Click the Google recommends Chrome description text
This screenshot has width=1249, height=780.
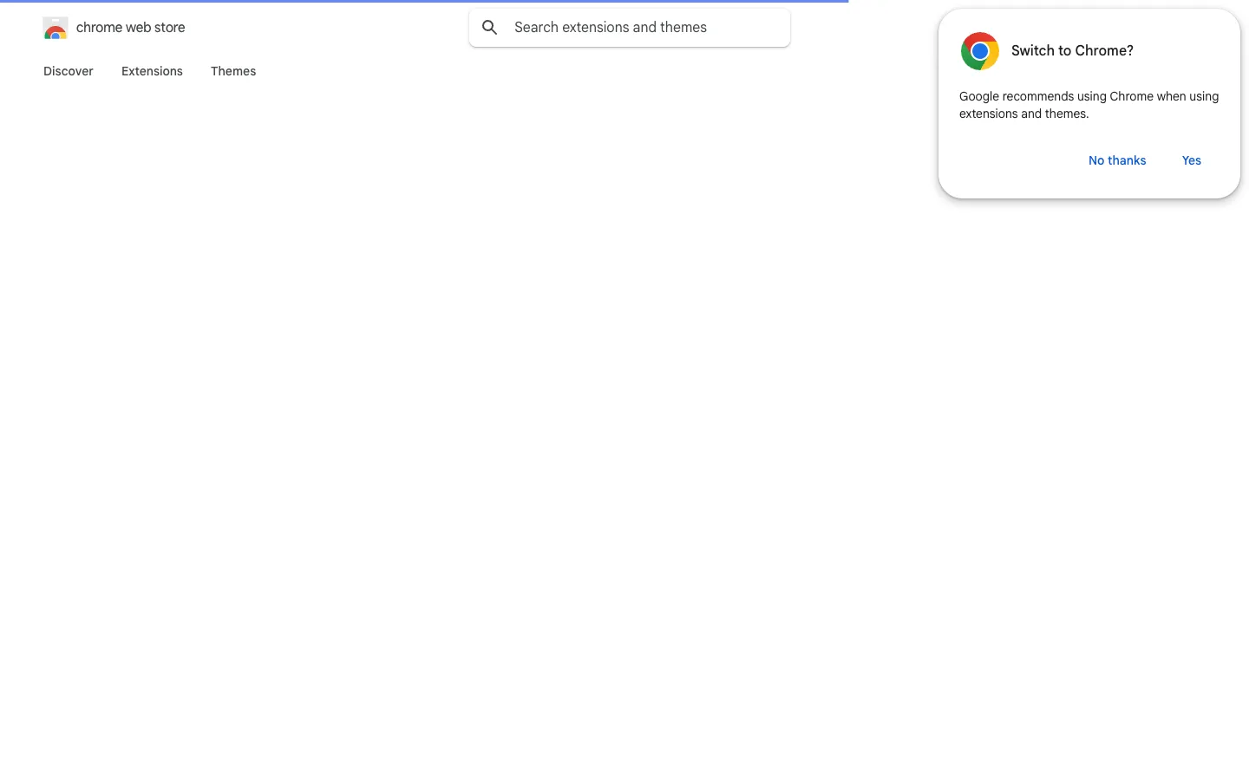tap(1089, 105)
